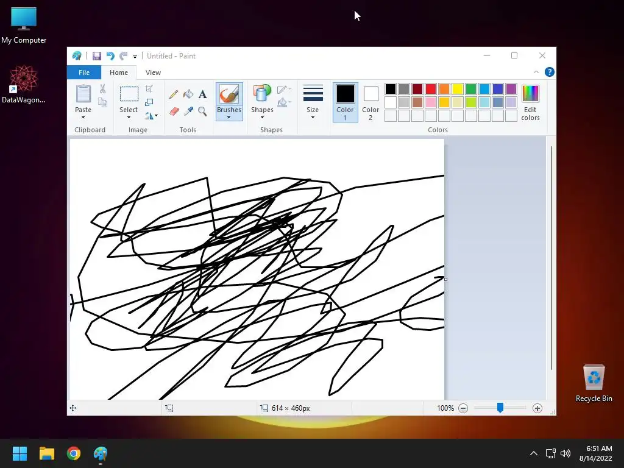This screenshot has width=624, height=468.
Task: Click the zoom slider thumb
Action: (x=500, y=408)
